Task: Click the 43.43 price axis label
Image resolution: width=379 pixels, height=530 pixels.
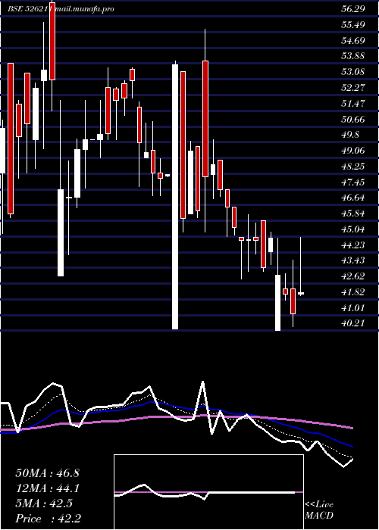Action: tap(353, 260)
